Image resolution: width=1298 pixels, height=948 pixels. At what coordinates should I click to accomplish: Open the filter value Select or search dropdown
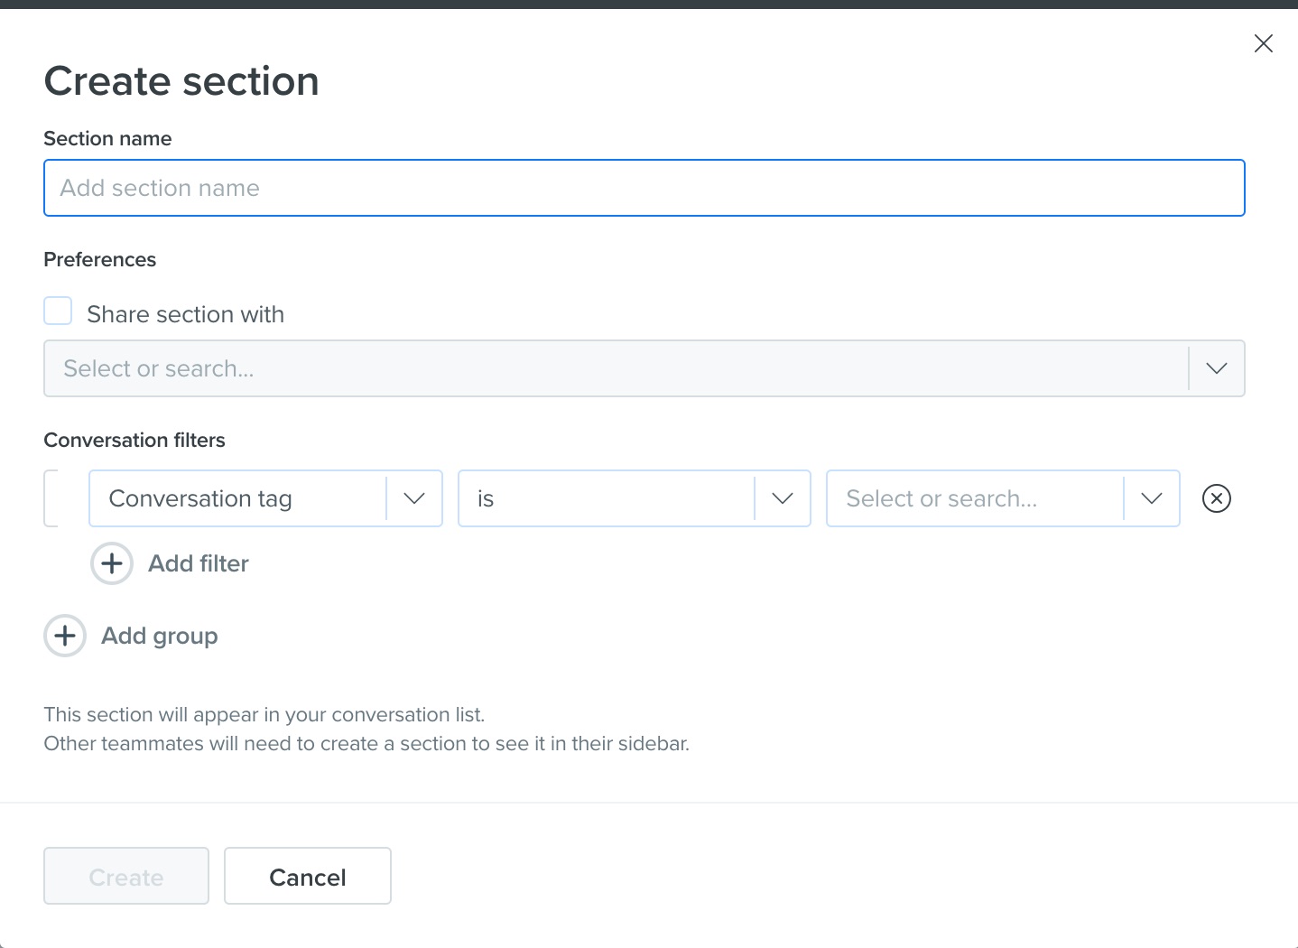(x=1003, y=498)
